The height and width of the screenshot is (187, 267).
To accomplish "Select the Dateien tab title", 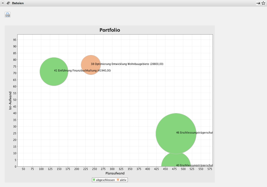I will tap(18, 3).
